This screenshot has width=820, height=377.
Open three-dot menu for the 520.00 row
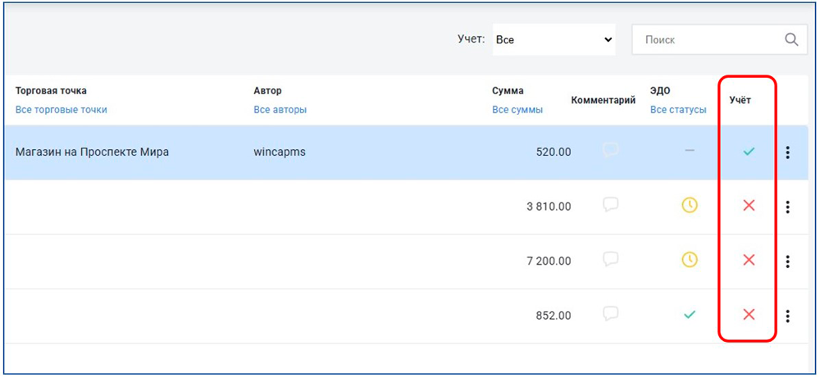(788, 152)
